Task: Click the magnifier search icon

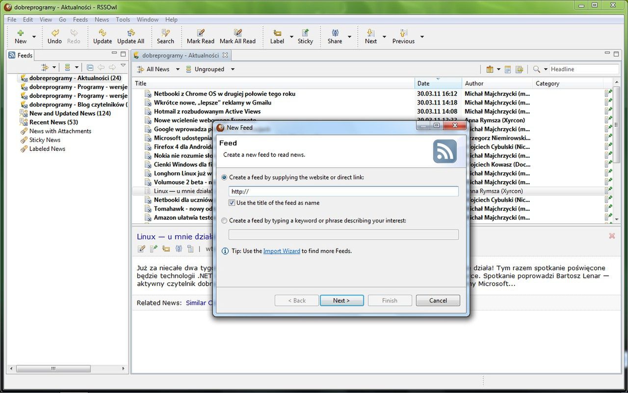Action: pos(537,69)
